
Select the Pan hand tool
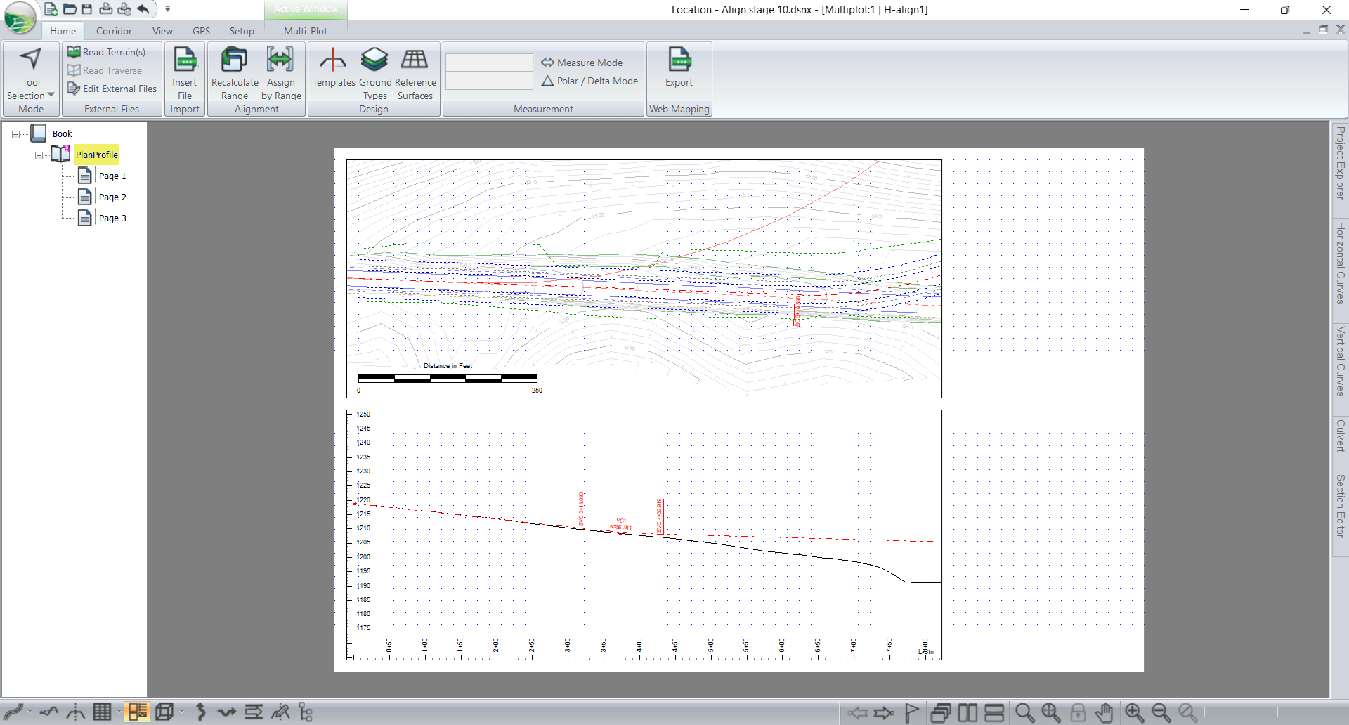click(x=1104, y=714)
